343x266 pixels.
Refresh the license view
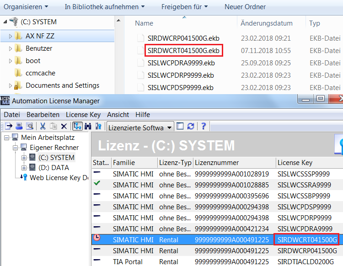[191, 126]
